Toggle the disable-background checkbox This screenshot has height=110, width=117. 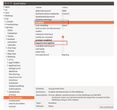[63, 17]
